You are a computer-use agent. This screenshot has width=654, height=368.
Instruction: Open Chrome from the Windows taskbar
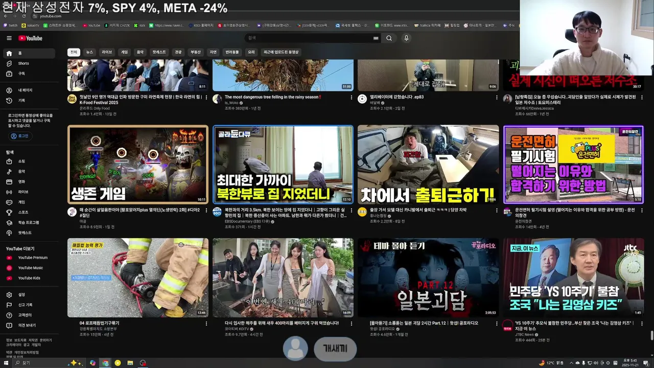(105, 363)
